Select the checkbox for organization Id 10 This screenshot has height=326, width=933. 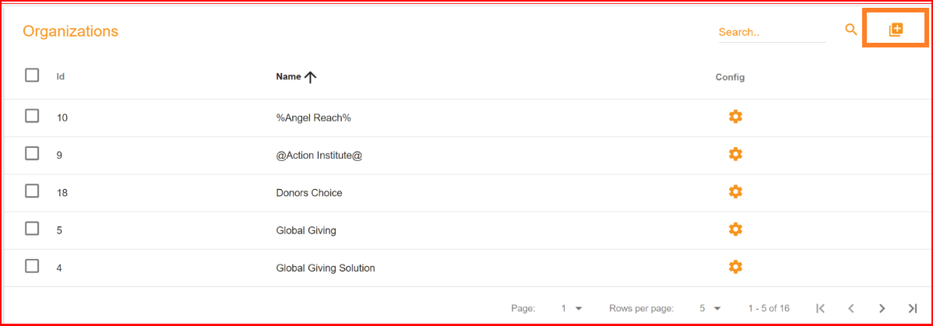tap(32, 116)
